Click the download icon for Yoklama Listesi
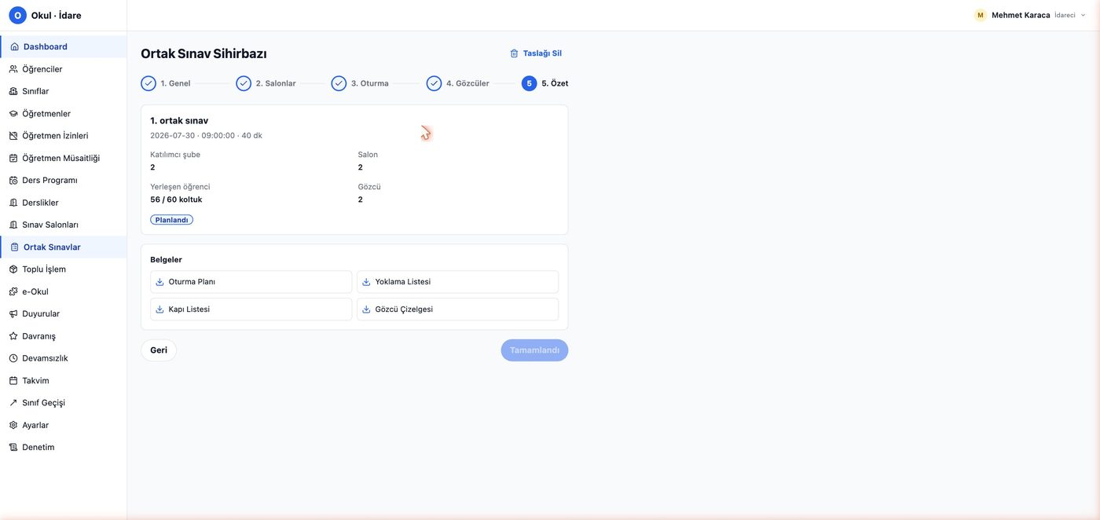The width and height of the screenshot is (1100, 520). coord(366,282)
